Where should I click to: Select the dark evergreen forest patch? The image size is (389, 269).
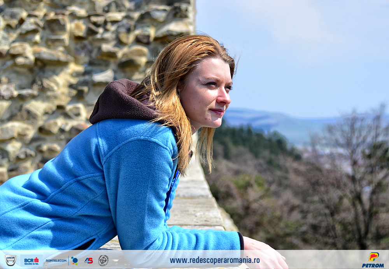tap(253, 140)
